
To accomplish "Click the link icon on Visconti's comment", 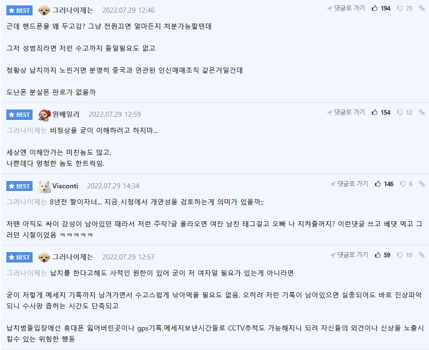I will 421,184.
